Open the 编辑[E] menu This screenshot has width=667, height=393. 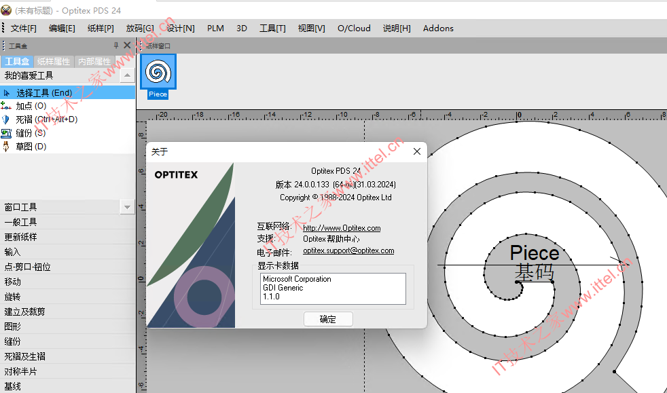tap(62, 29)
